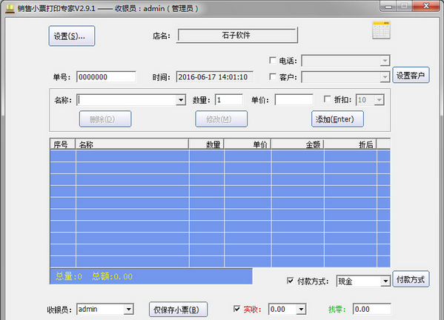This screenshot has height=320, width=444.
Task: Open the 实收 amount dropdown arrow
Action: tap(301, 309)
